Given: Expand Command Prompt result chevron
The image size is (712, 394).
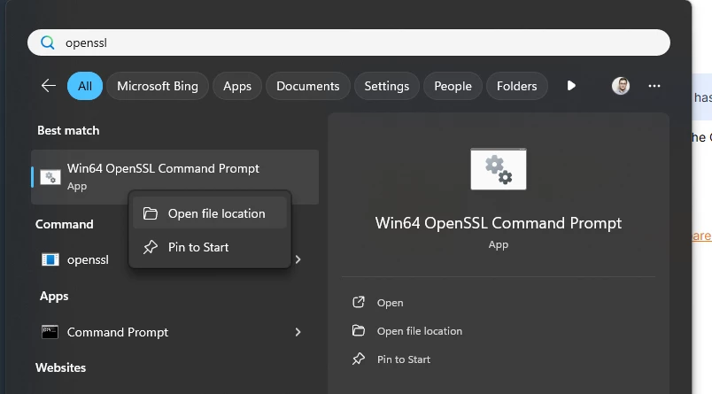Looking at the screenshot, I should click(x=298, y=332).
